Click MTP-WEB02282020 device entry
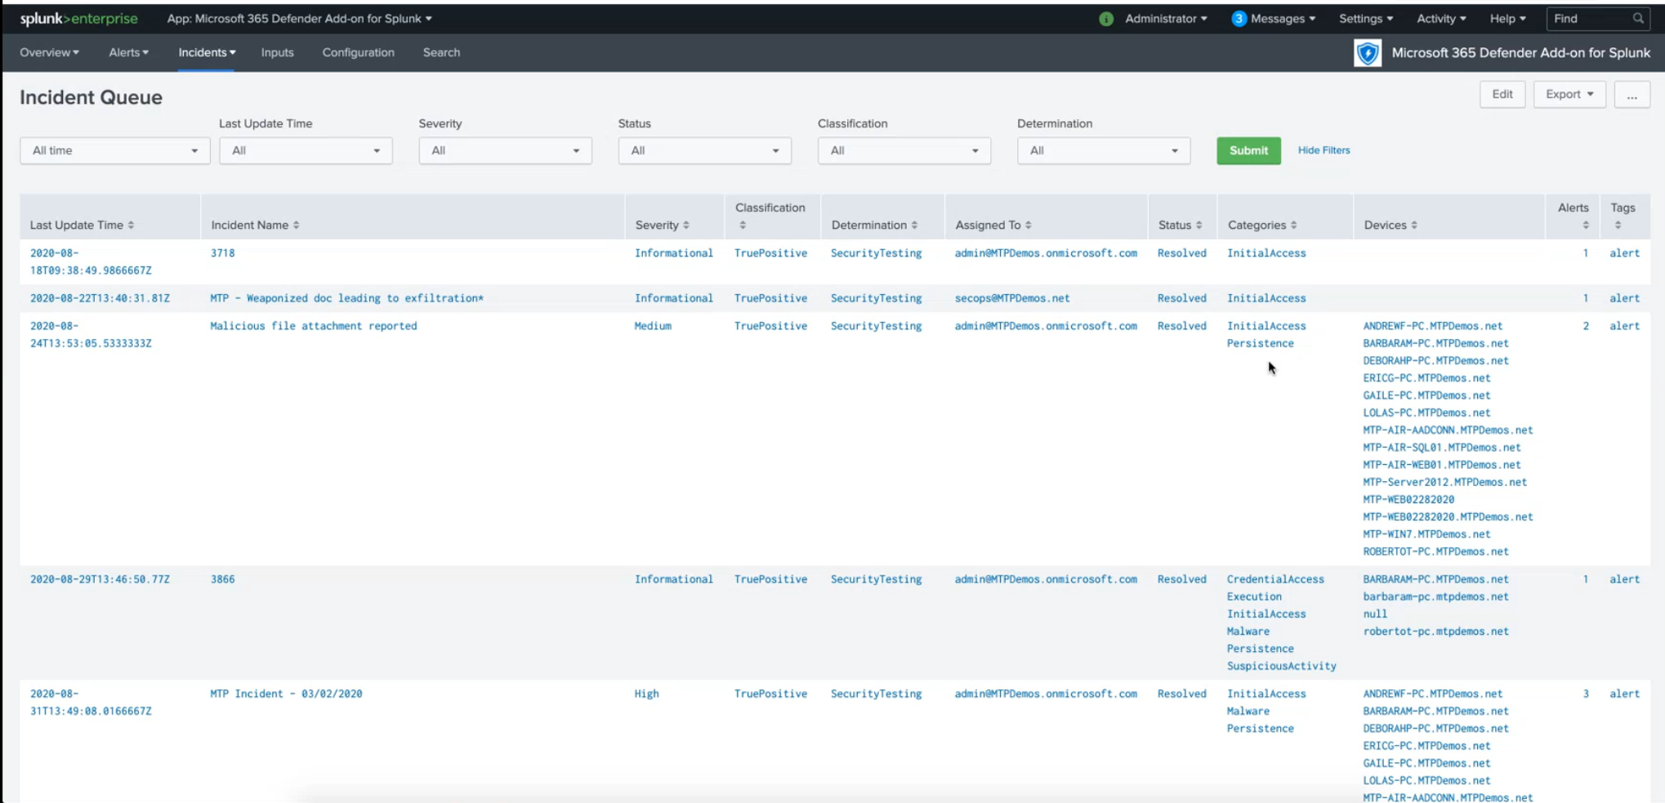This screenshot has width=1665, height=803. coord(1408,499)
